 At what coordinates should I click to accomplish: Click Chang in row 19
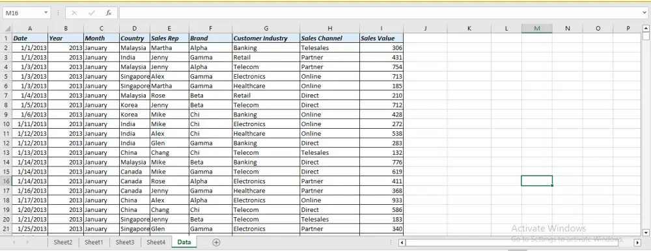[x=169, y=210]
